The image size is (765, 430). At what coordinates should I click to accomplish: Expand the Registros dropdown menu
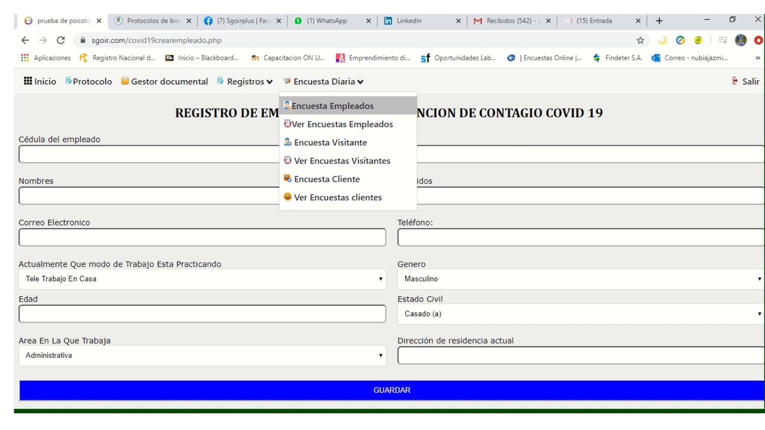245,81
